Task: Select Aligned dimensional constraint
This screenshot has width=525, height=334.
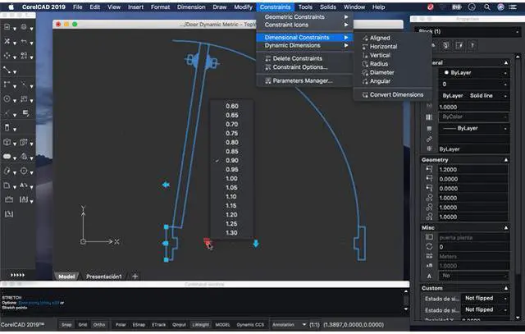Action: coord(380,38)
